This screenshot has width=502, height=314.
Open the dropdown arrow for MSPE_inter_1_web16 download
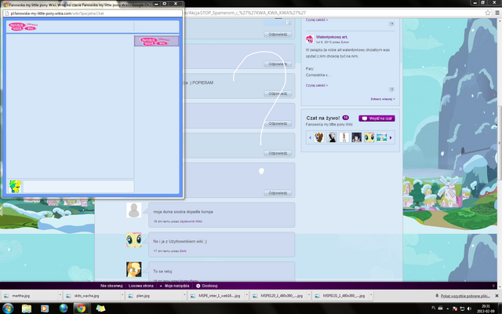[246, 295]
